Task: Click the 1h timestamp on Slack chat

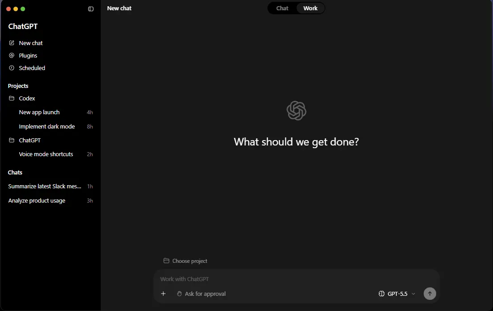Action: tap(90, 186)
